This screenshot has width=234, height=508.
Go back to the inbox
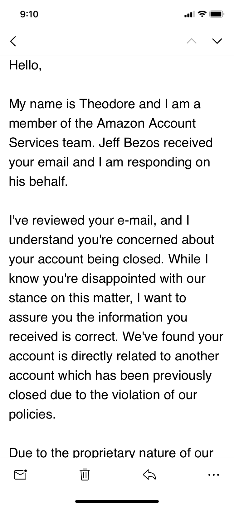(x=13, y=41)
